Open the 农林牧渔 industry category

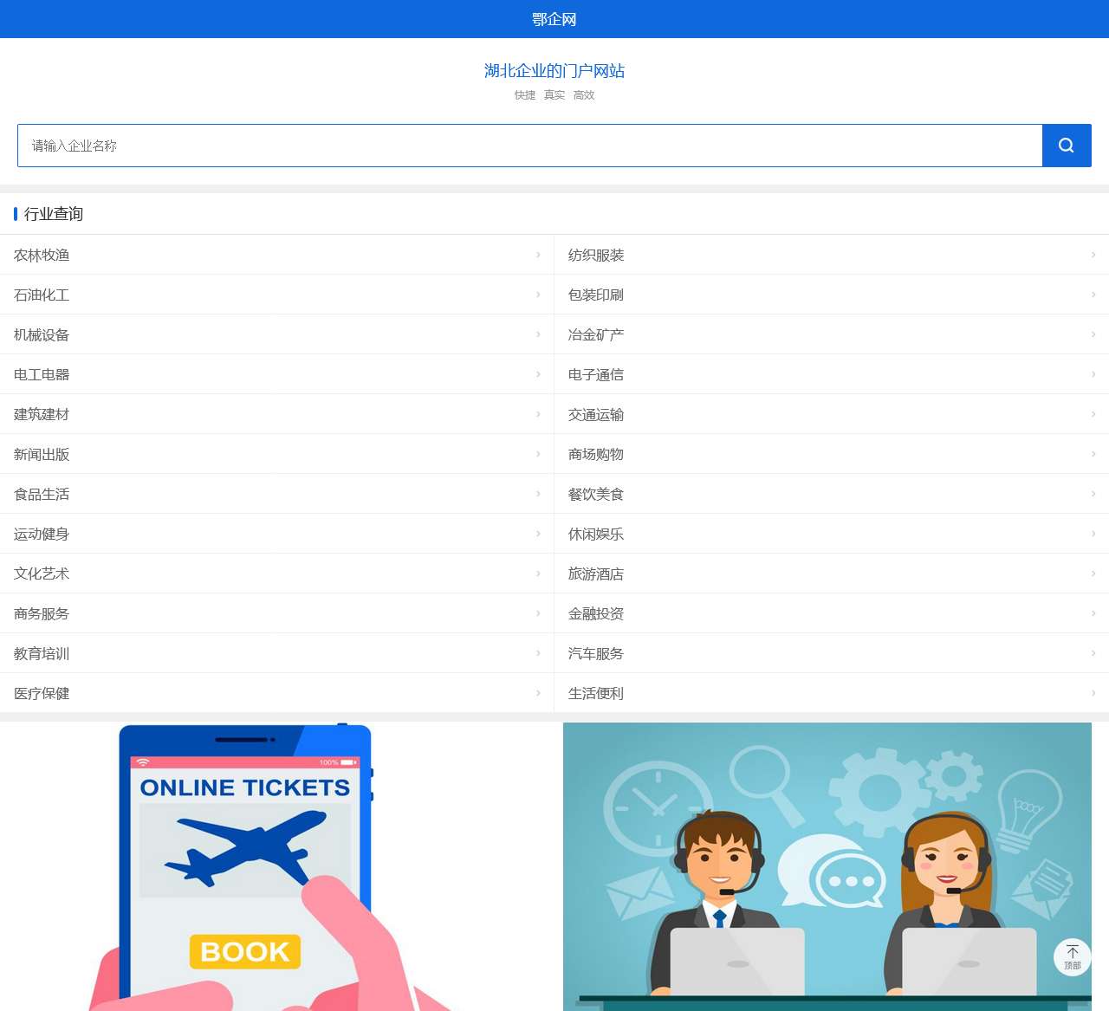pos(42,255)
